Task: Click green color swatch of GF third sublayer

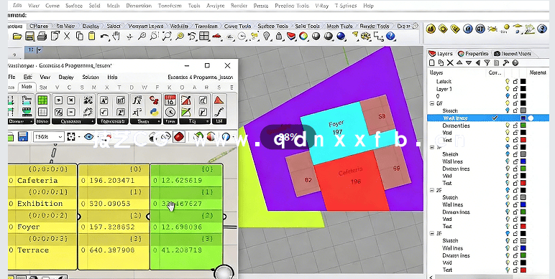Action: pos(523,125)
